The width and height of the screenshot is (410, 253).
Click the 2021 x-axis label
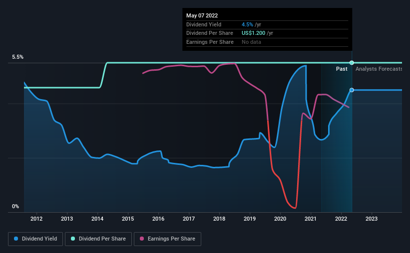point(311,219)
